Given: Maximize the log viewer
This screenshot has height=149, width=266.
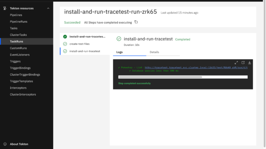Looking at the screenshot, I should tap(236, 62).
